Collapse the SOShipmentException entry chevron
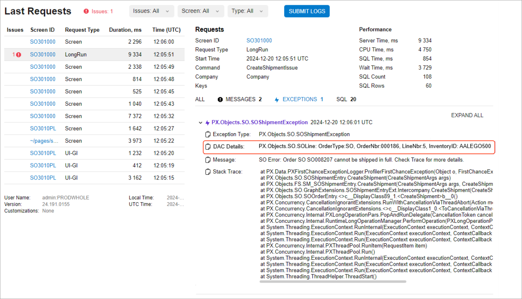The height and width of the screenshot is (299, 522). 201,122
